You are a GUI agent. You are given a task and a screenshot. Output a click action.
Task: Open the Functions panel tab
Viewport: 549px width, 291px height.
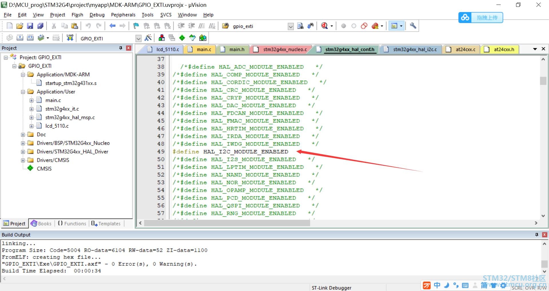72,224
